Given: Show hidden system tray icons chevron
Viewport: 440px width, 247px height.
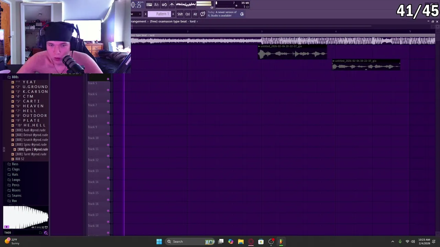Looking at the screenshot, I should [393, 242].
